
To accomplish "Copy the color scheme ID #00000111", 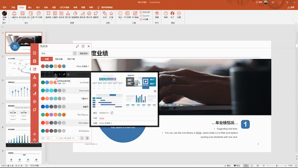I will (x=112, y=113).
